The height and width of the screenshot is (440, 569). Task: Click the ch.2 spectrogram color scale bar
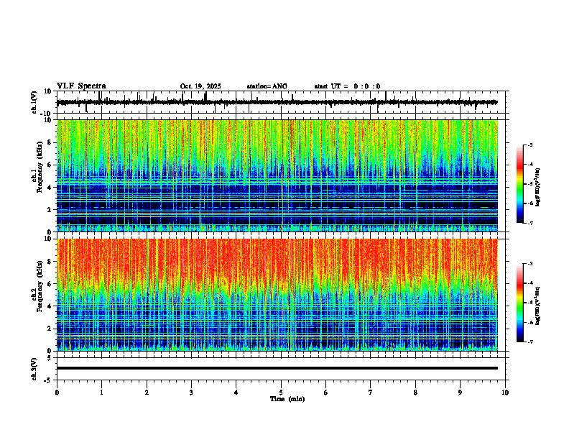(520, 303)
